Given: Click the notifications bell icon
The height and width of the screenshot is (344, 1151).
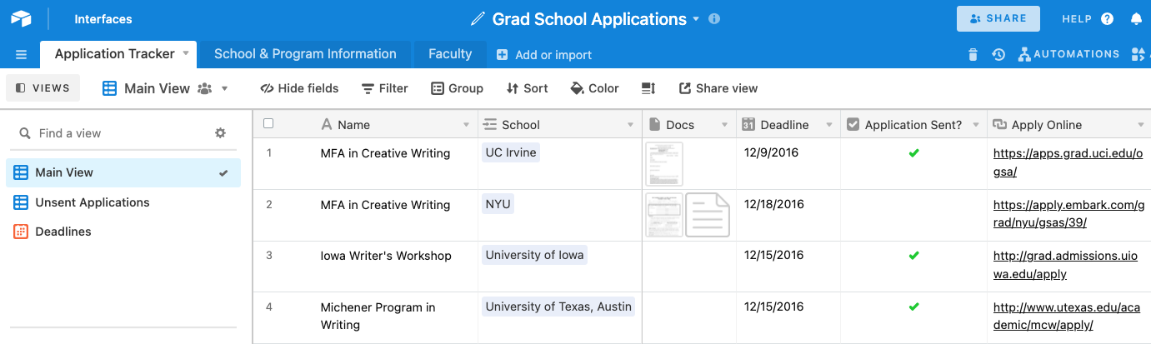Looking at the screenshot, I should click(x=1136, y=19).
